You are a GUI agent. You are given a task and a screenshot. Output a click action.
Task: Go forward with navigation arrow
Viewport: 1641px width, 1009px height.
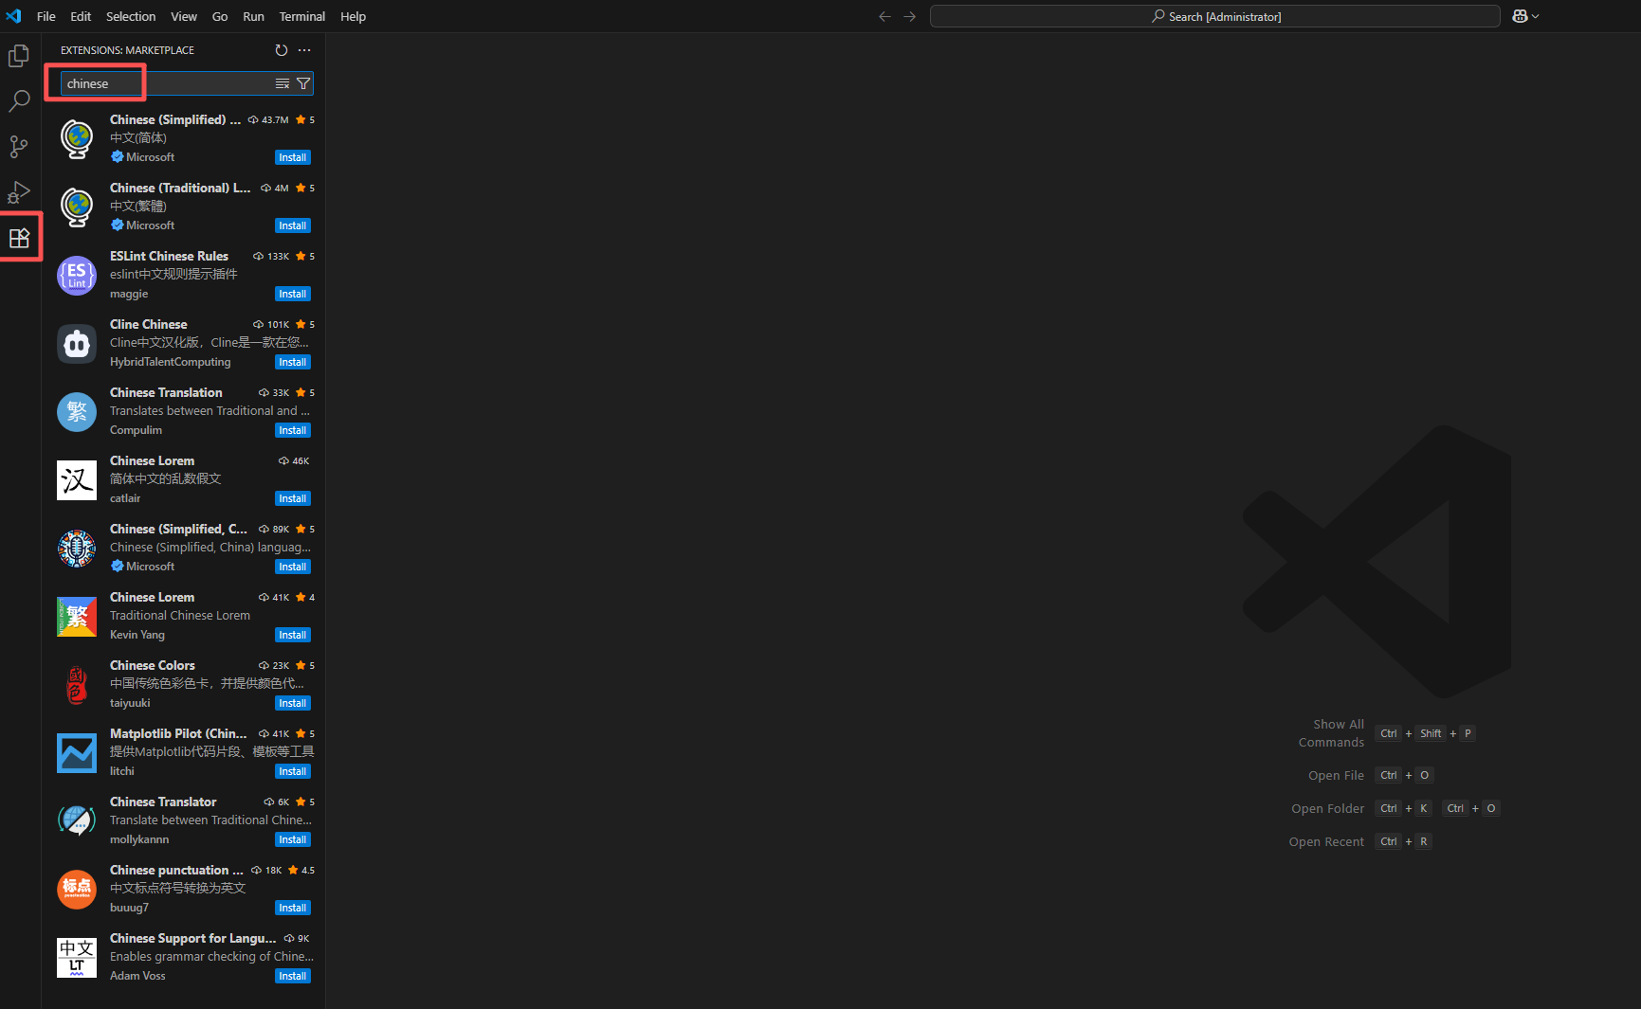[x=910, y=16]
